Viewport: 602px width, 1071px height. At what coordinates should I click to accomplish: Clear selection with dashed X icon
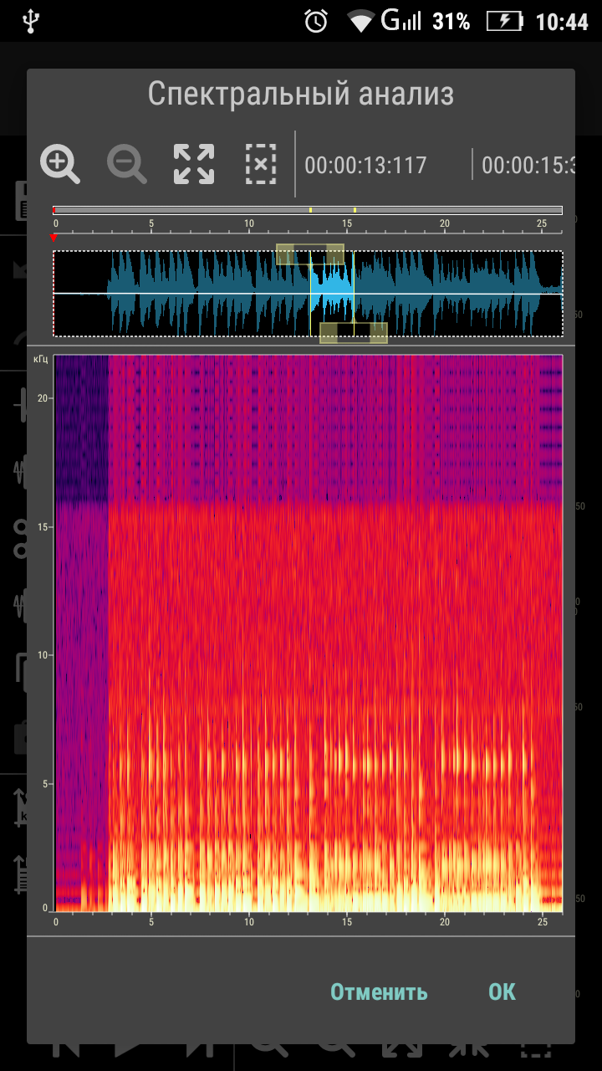tap(261, 164)
